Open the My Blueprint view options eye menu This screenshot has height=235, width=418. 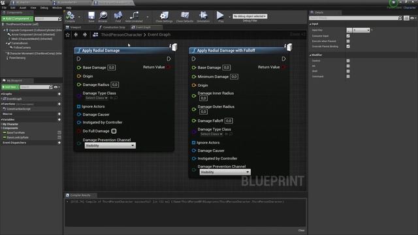coord(57,87)
